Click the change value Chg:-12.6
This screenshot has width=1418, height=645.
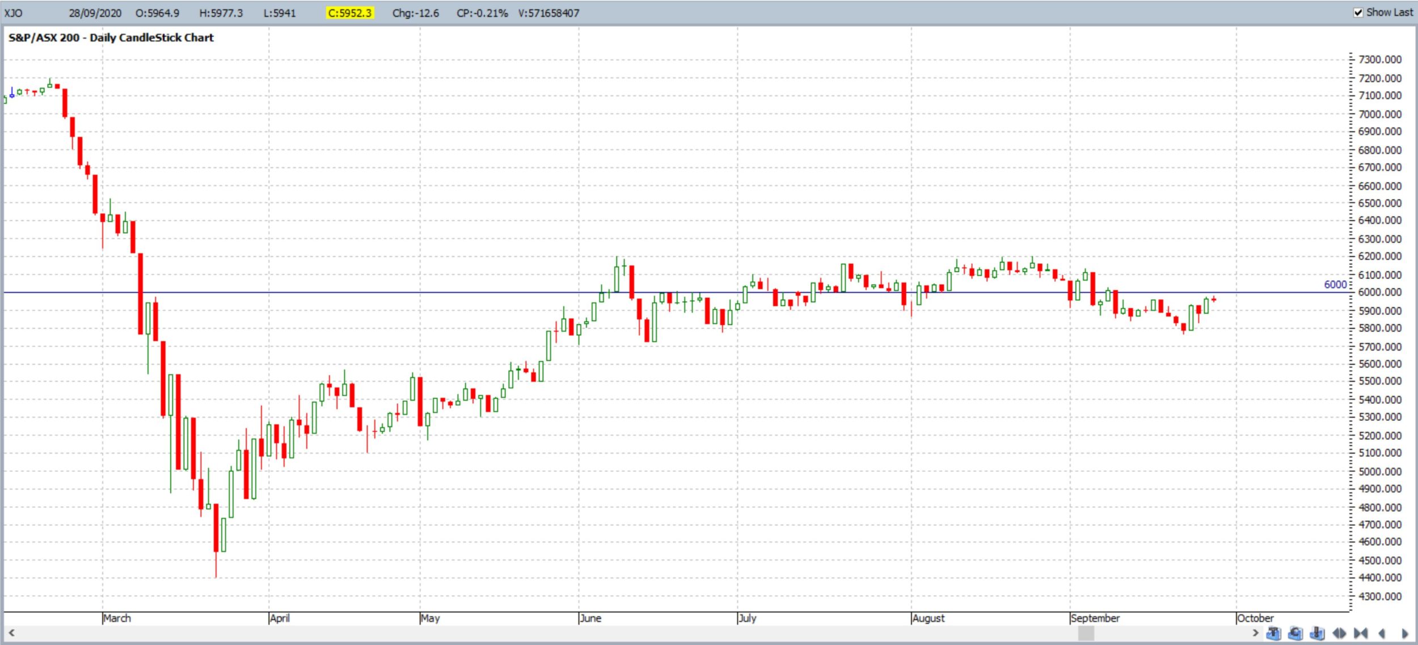(416, 13)
